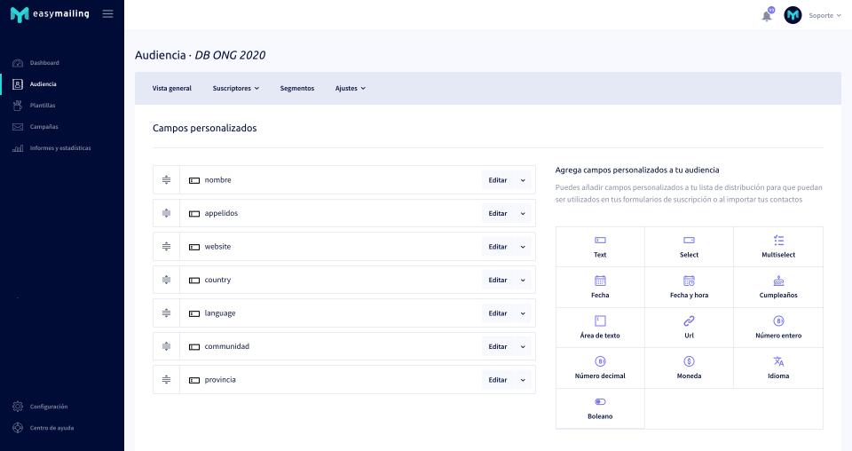The image size is (852, 451).
Task: Click Editar for the website field
Action: pos(498,247)
